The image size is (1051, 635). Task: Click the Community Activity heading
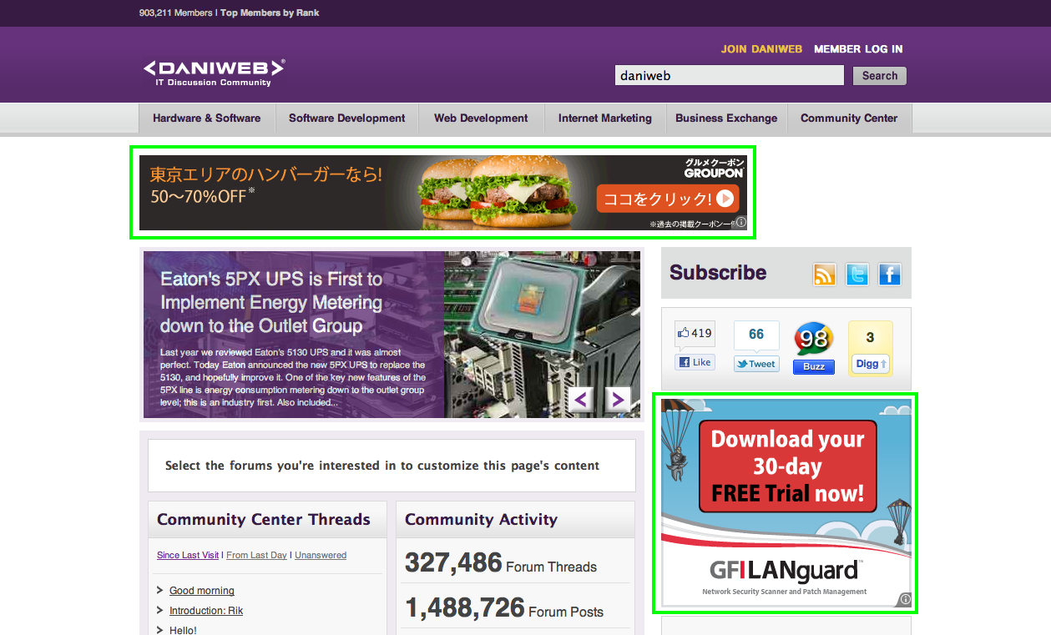[x=481, y=519]
